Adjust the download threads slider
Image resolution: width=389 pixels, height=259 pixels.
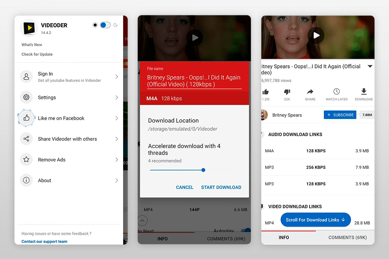[x=203, y=170]
